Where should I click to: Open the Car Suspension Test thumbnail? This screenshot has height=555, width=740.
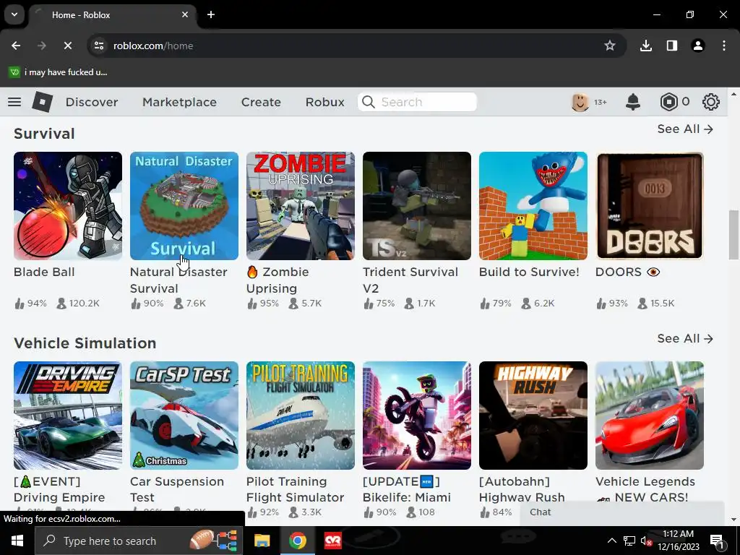(184, 416)
